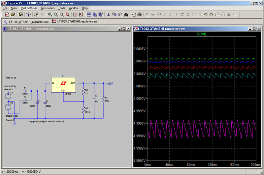Maximize the schematic .asc child window
Screen dimensions: 264x175
click(x=124, y=29)
